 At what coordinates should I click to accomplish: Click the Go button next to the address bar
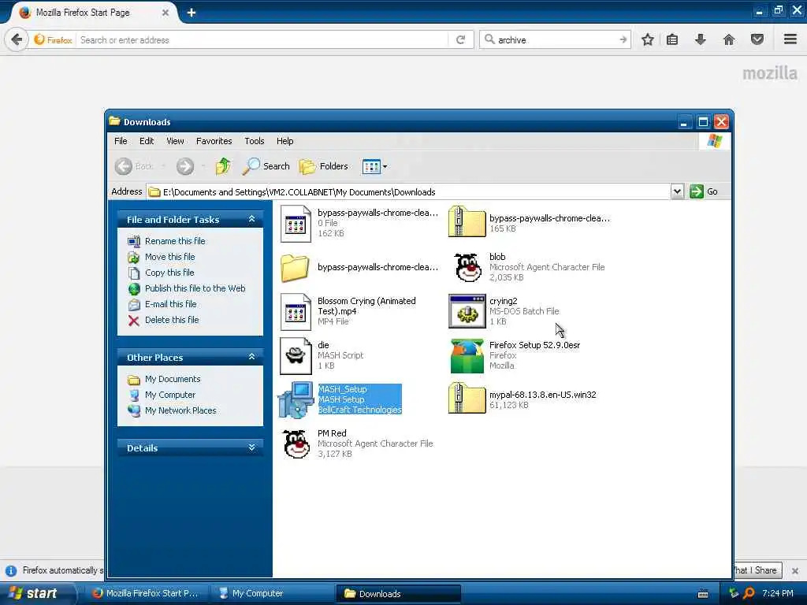704,192
